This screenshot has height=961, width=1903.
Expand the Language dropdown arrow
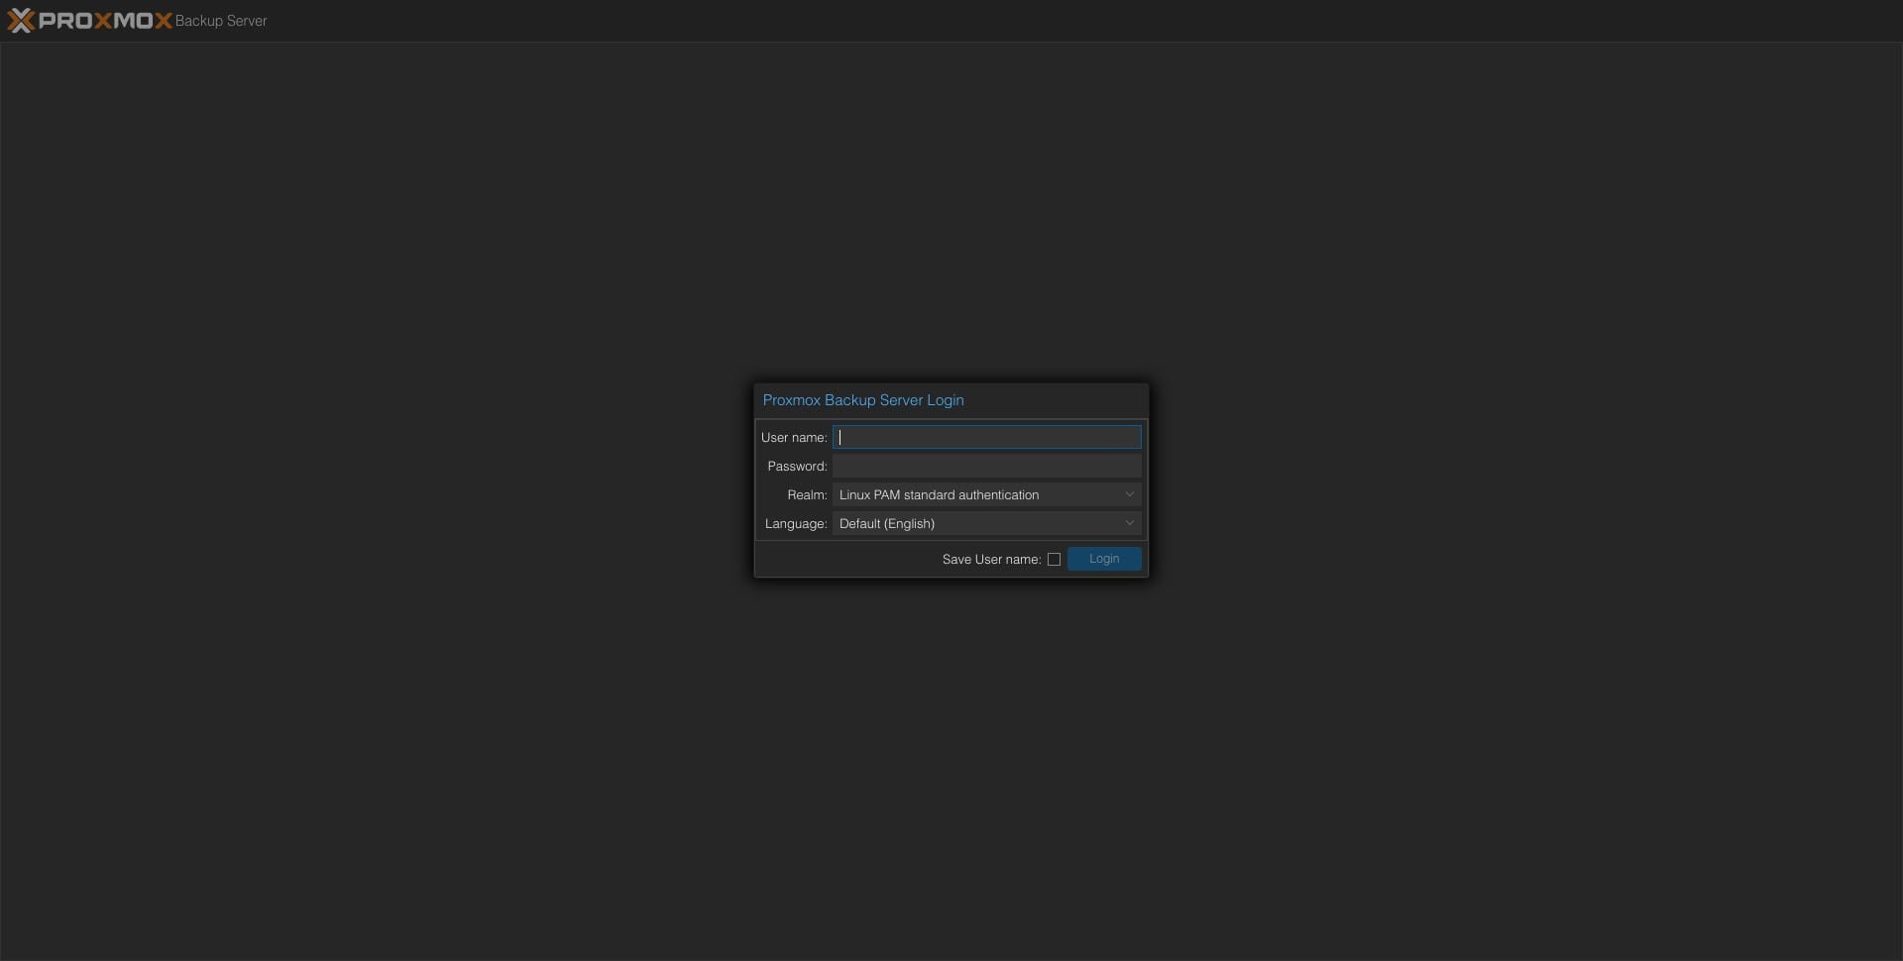(x=1129, y=524)
